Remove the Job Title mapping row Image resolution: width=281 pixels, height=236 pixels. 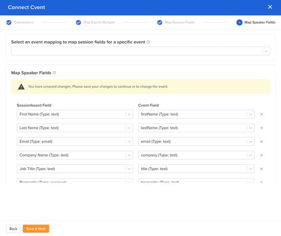click(261, 169)
